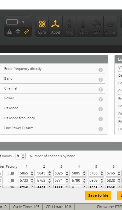Toggle Factory switch for second band row
Image resolution: width=122 pixels, height=210 pixels.
coord(11,181)
